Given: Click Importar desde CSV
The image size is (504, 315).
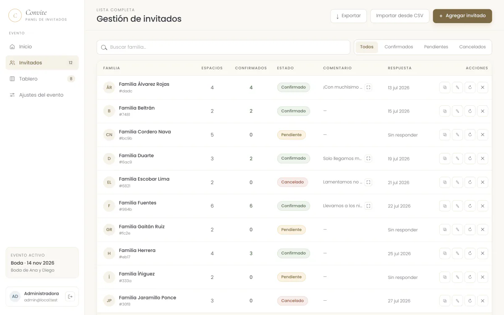Looking at the screenshot, I should point(399,16).
